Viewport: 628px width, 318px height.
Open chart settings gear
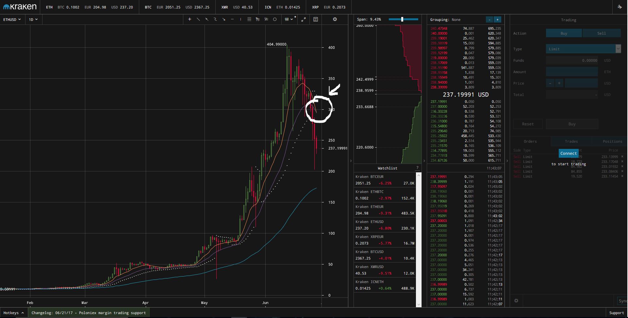point(335,19)
